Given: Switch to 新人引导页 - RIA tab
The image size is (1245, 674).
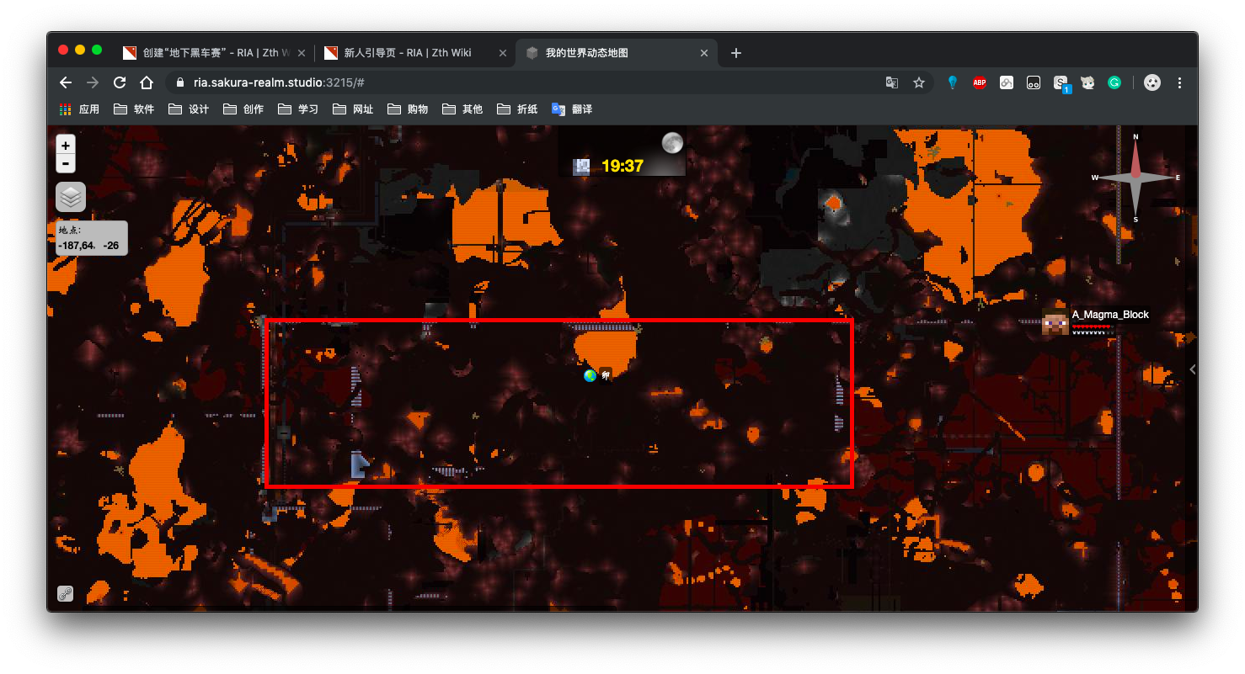Looking at the screenshot, I should pyautogui.click(x=408, y=53).
